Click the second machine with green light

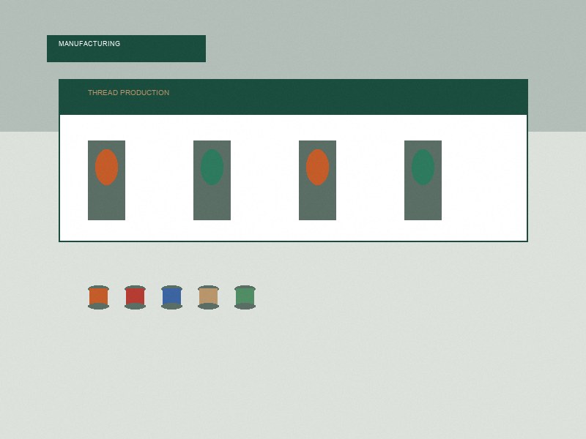point(212,180)
